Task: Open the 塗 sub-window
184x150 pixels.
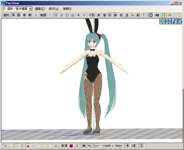Action: click(x=127, y=15)
